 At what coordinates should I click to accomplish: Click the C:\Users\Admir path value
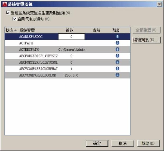click(71, 50)
